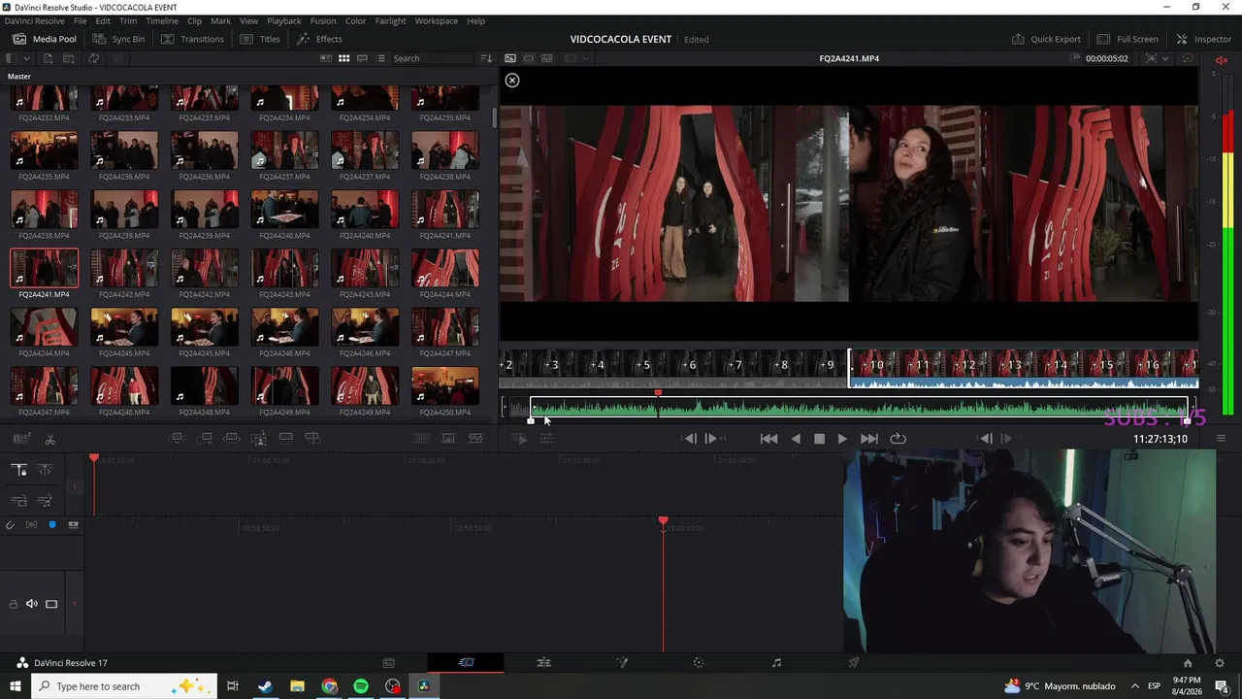Click the Append edit icon

click(x=205, y=438)
